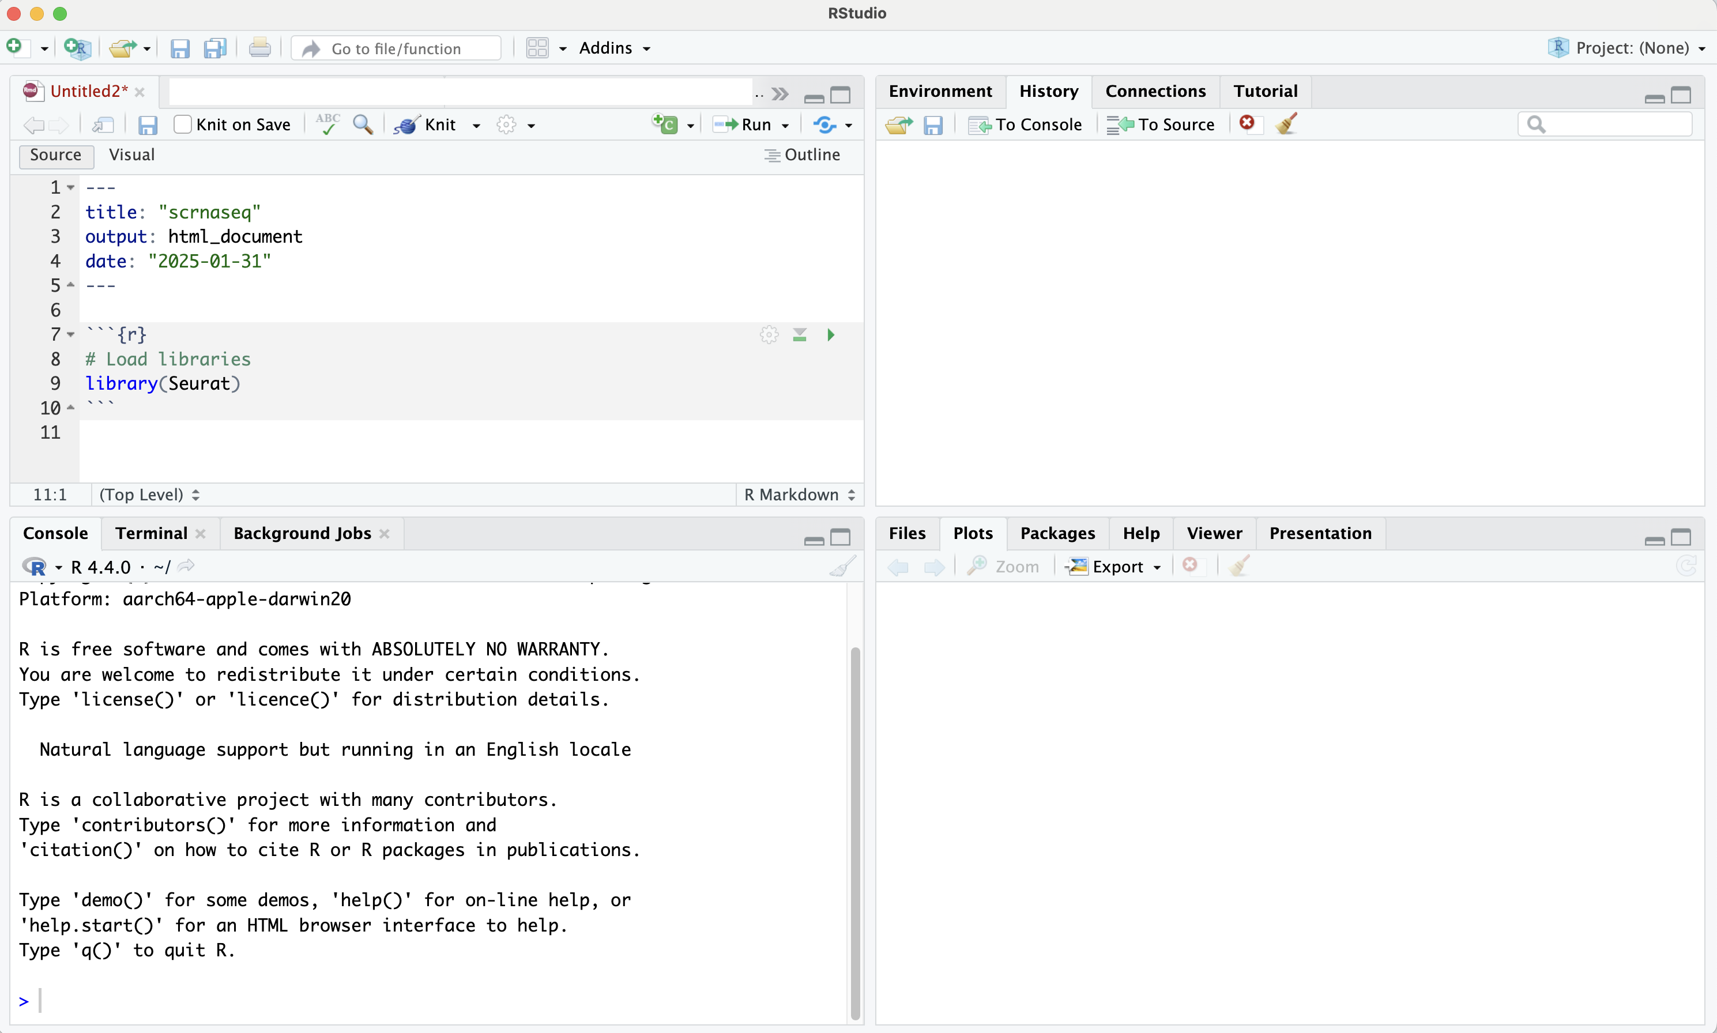Switch editor to Visual mode
This screenshot has width=1717, height=1033.
pyautogui.click(x=131, y=154)
